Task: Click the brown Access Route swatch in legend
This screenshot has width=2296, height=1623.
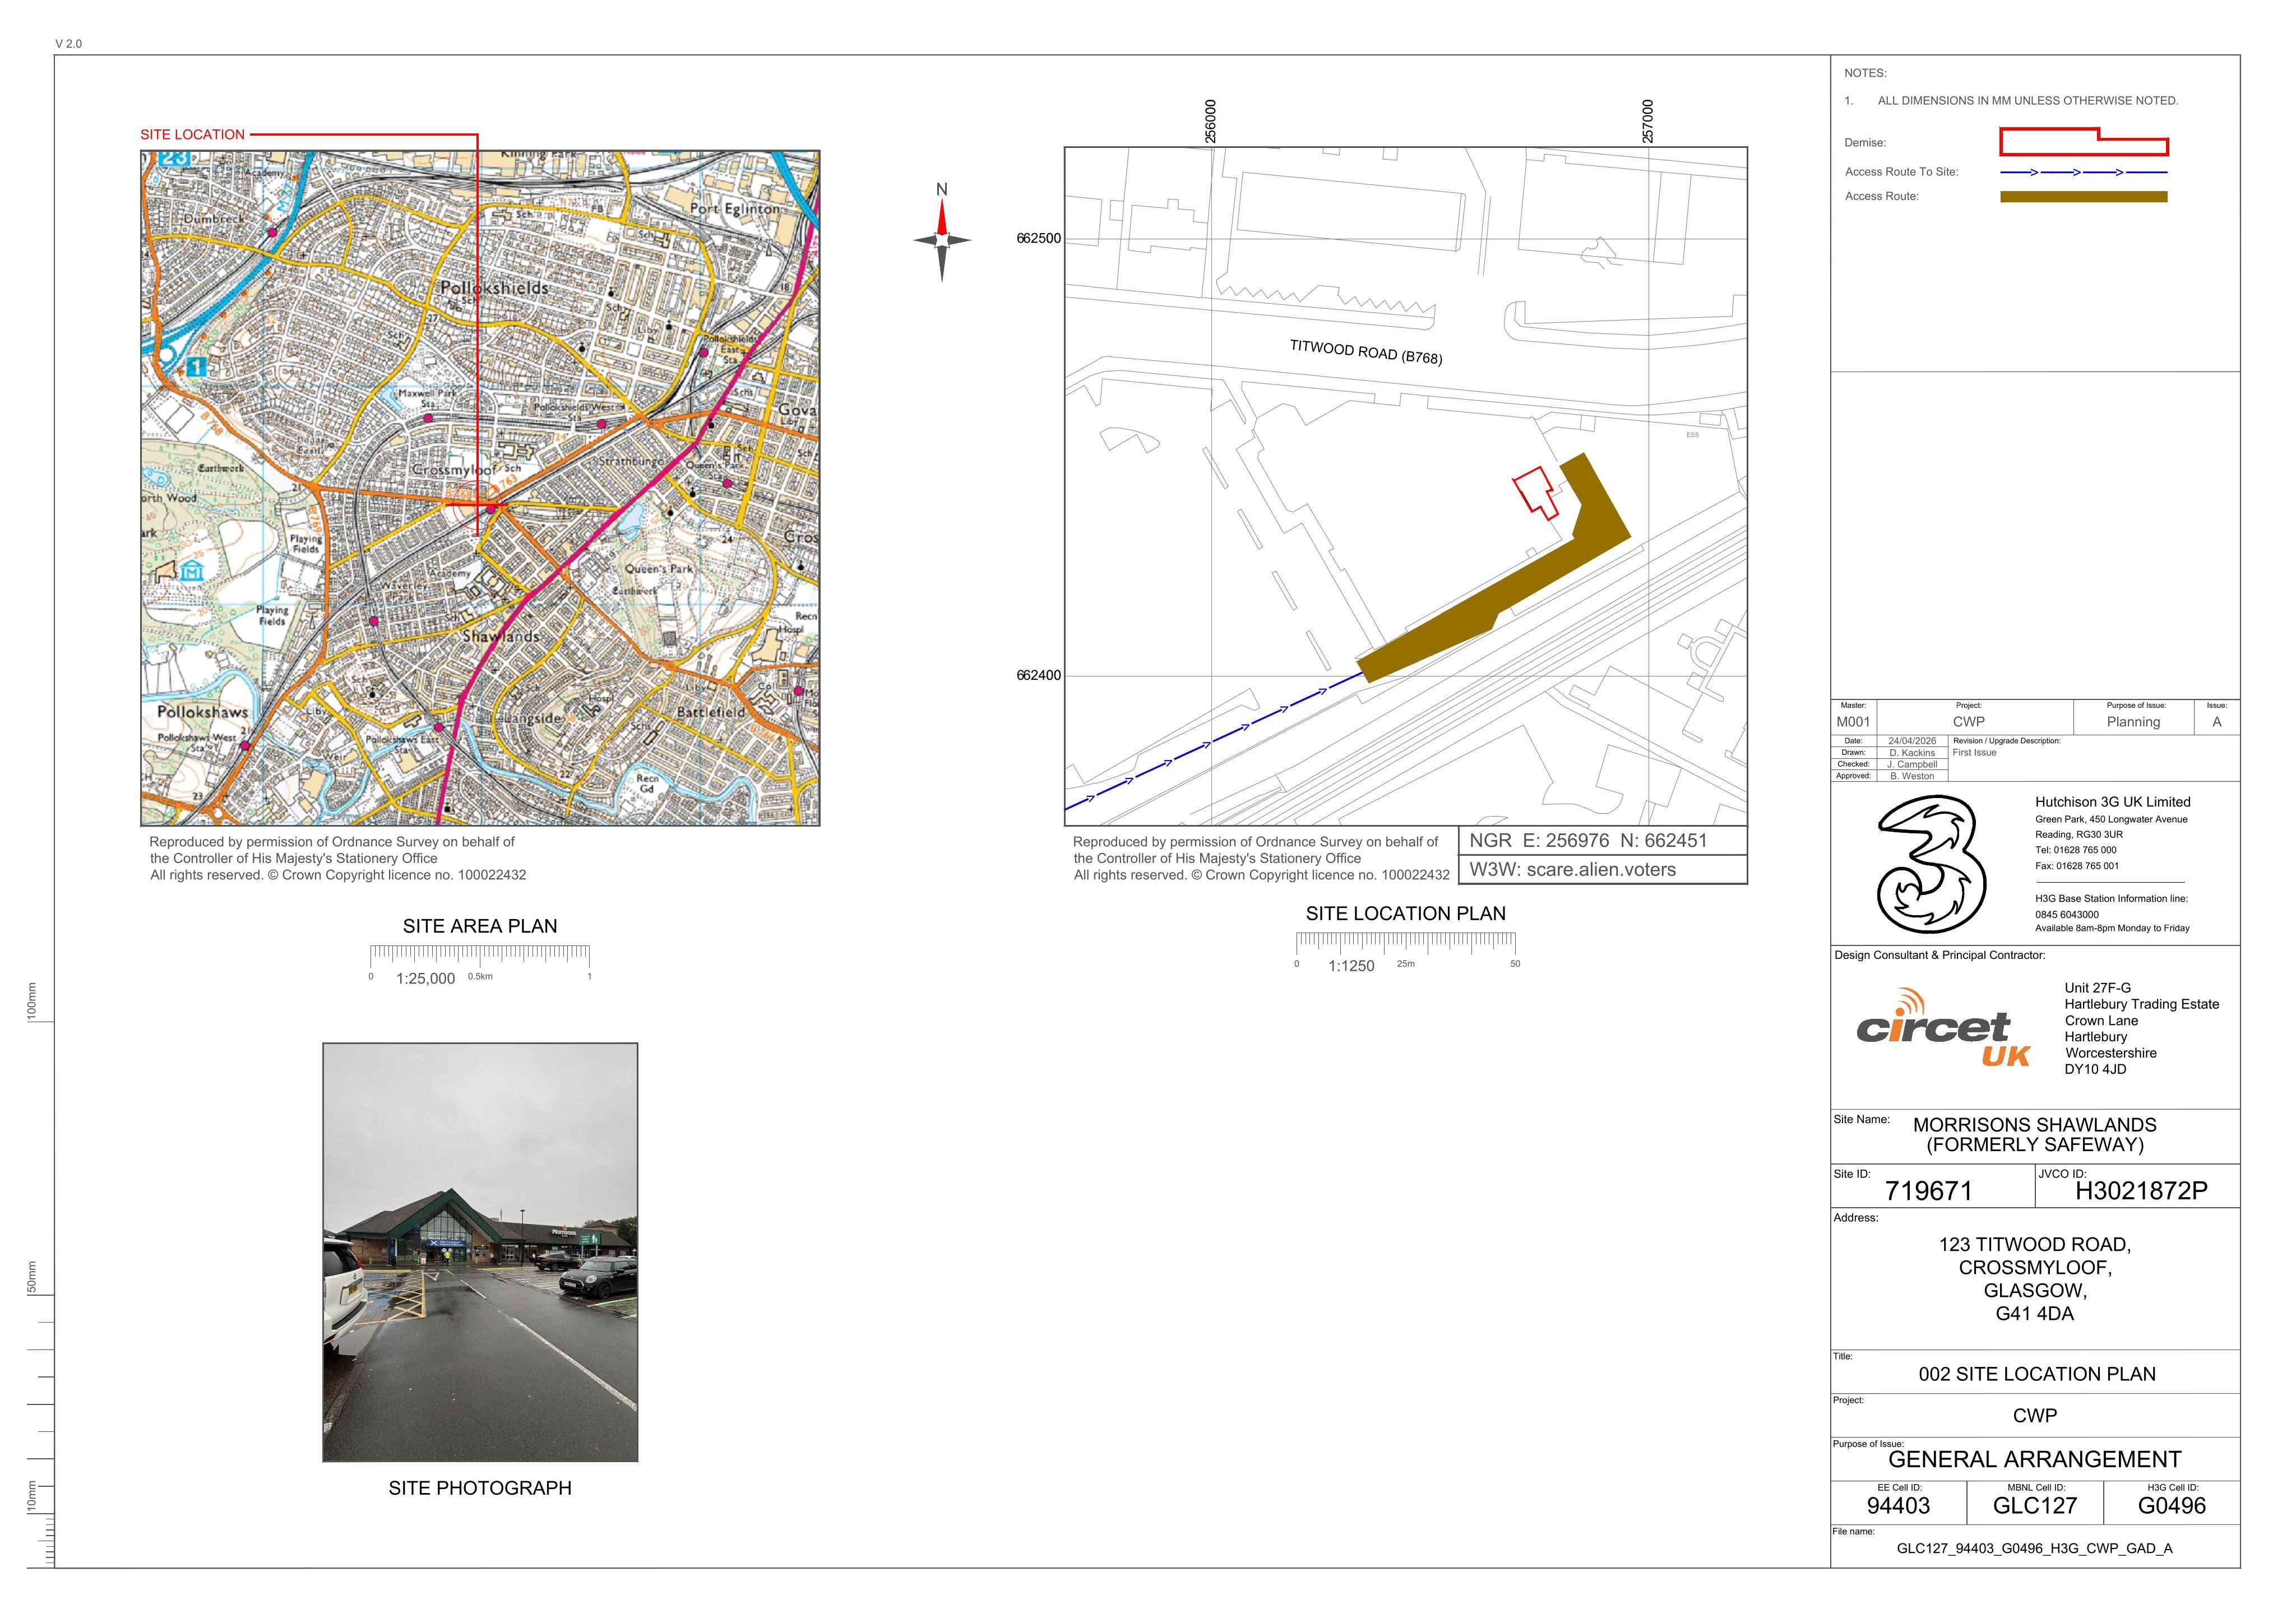Action: coord(2083,197)
